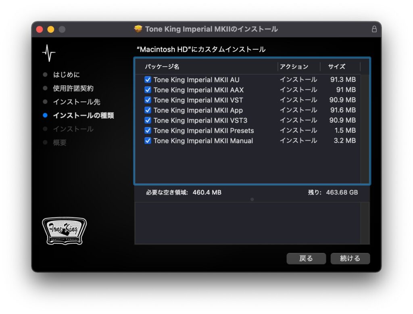This screenshot has width=413, height=314.
Task: Open the インストール先 step
Action: point(76,102)
